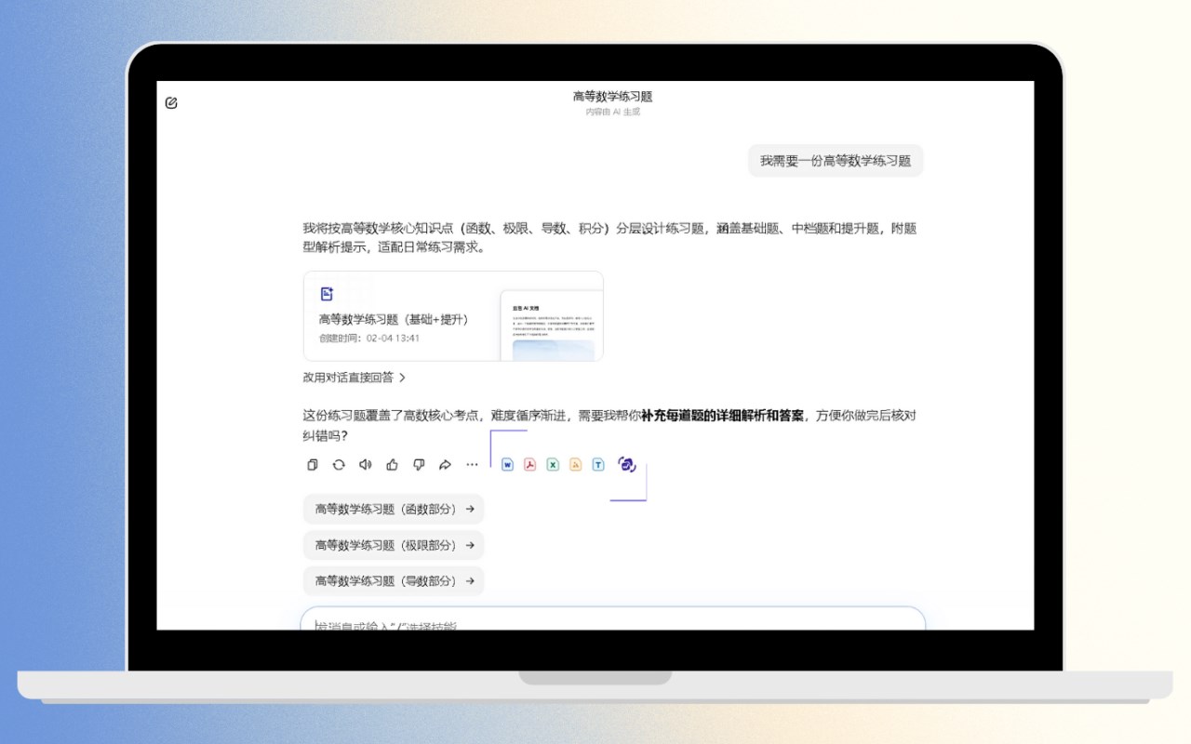The image size is (1191, 744).
Task: Expand 改用对话直接回答 with its chevron
Action: (x=402, y=378)
